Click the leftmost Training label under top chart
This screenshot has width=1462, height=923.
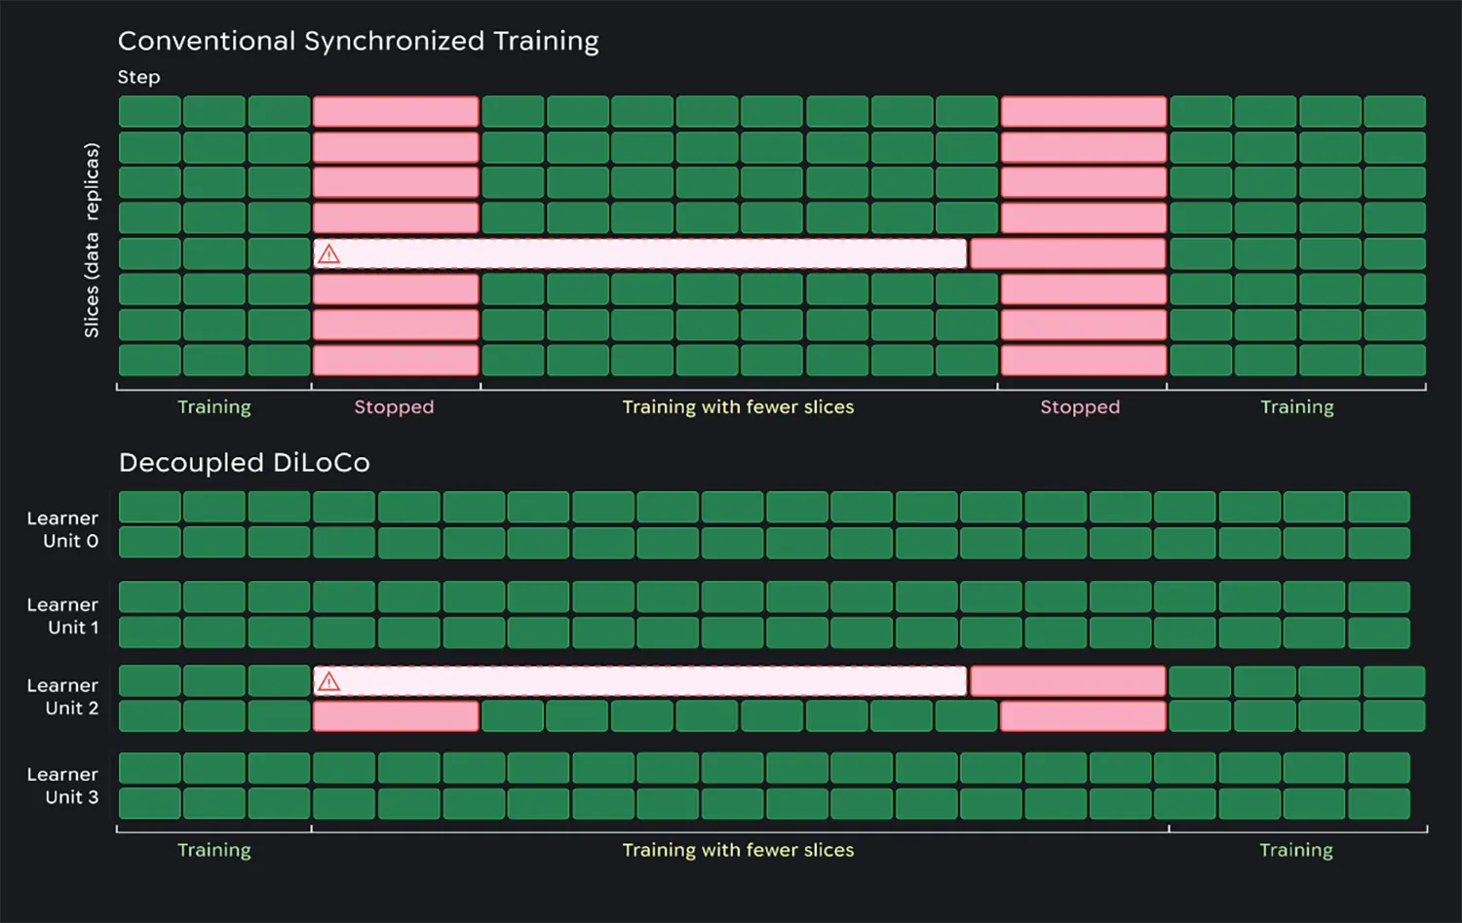pyautogui.click(x=213, y=406)
